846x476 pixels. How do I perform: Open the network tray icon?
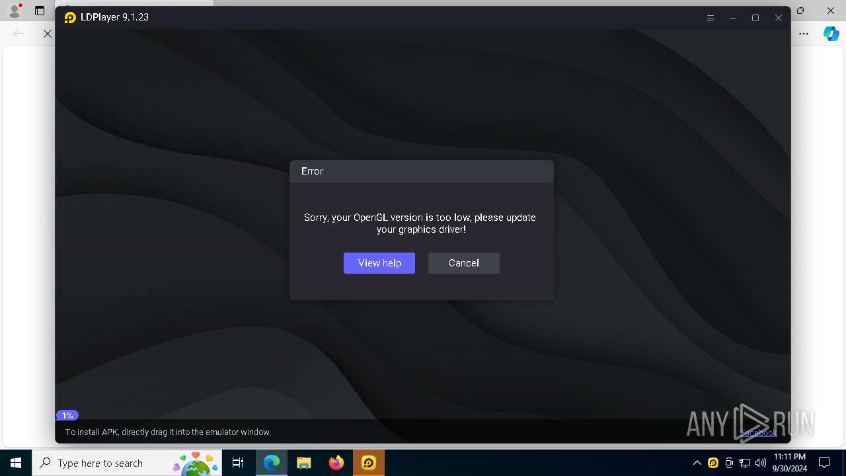click(x=745, y=463)
